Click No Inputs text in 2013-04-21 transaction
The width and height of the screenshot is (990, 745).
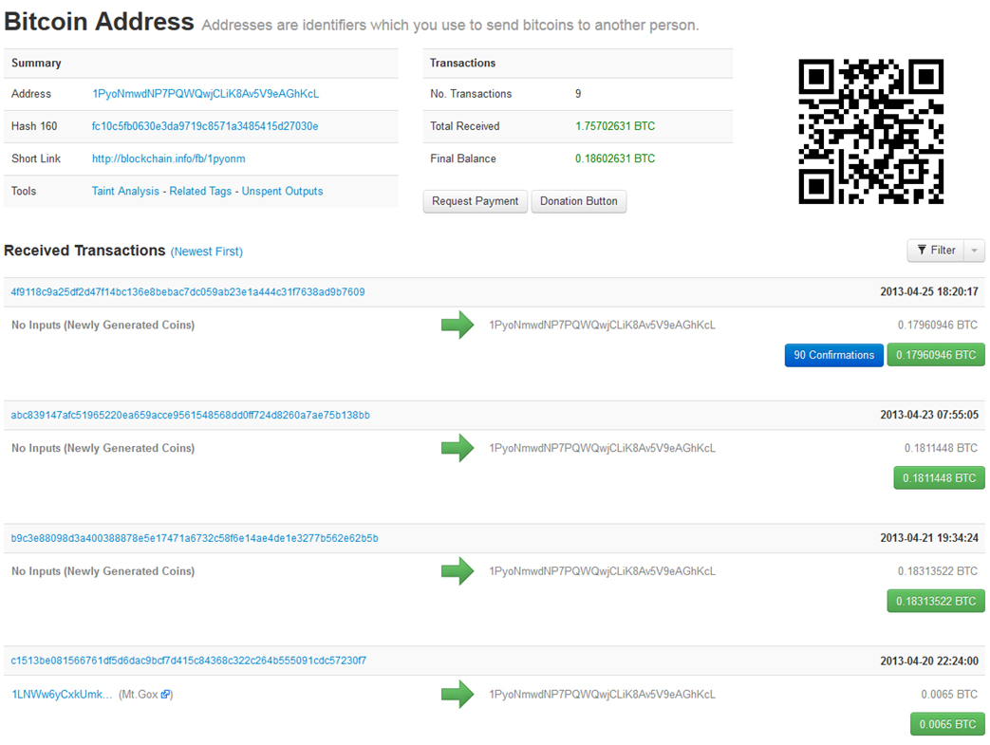point(103,571)
